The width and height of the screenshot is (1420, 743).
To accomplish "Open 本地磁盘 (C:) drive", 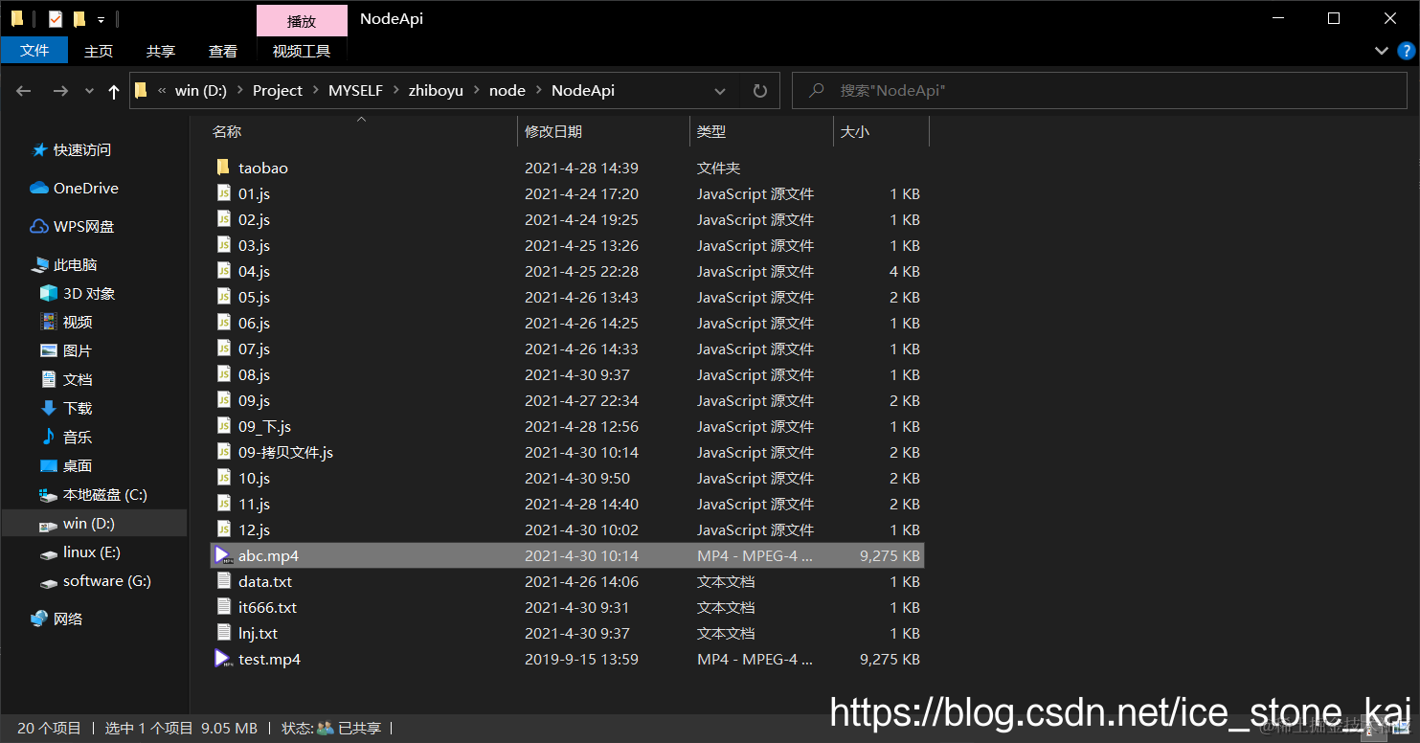I will 93,494.
